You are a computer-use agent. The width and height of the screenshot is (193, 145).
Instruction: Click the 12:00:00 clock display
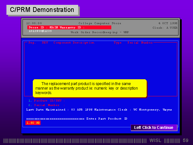click(x=34, y=23)
